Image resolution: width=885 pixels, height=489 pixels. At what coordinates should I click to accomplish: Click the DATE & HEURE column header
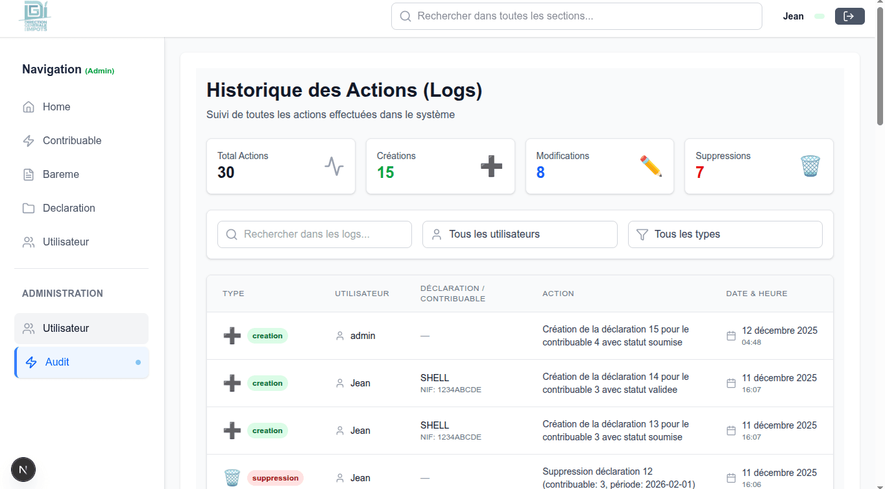pos(757,294)
